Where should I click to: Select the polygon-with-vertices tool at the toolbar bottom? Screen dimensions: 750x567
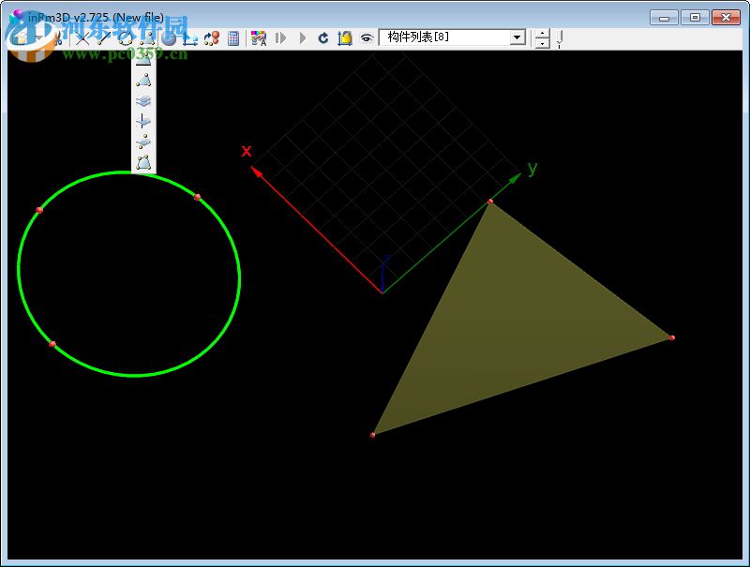pos(142,164)
